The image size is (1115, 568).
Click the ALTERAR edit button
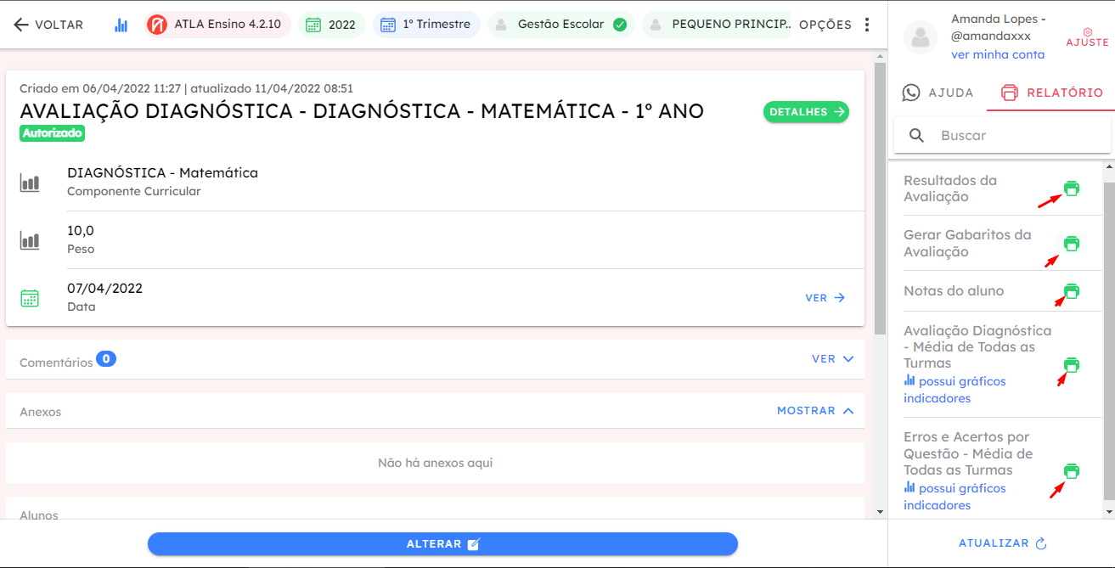click(442, 544)
